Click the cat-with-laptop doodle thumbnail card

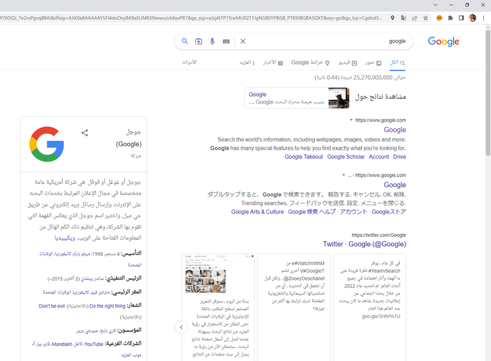(x=339, y=98)
